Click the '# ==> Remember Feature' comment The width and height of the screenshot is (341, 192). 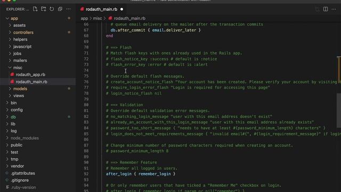click(x=132, y=162)
